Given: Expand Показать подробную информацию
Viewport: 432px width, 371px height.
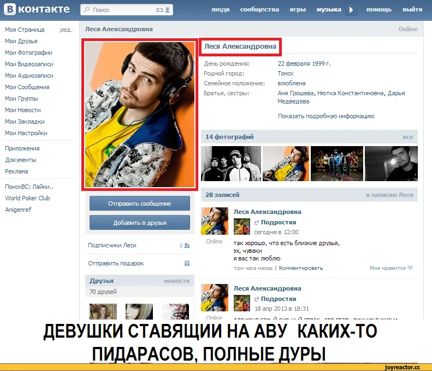Looking at the screenshot, I should pos(326,116).
